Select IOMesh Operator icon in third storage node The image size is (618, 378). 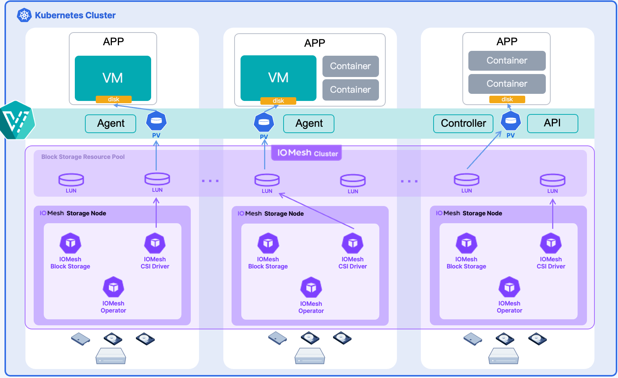(510, 288)
